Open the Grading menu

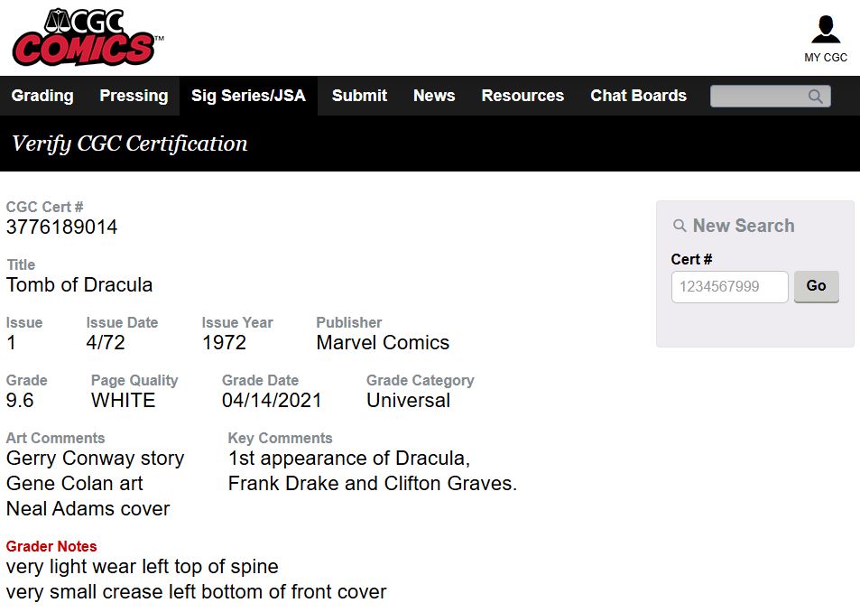42,96
